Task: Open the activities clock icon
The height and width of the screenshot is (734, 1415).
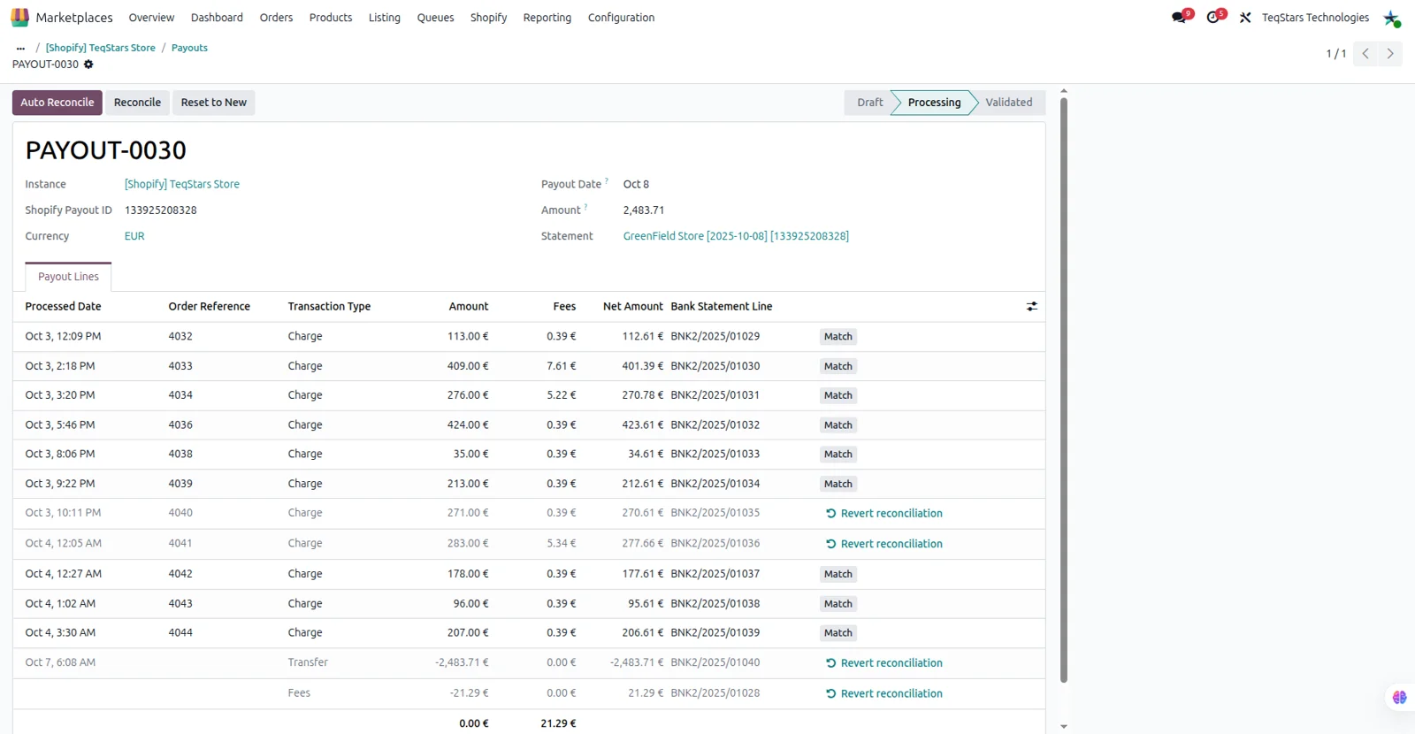Action: [x=1213, y=18]
